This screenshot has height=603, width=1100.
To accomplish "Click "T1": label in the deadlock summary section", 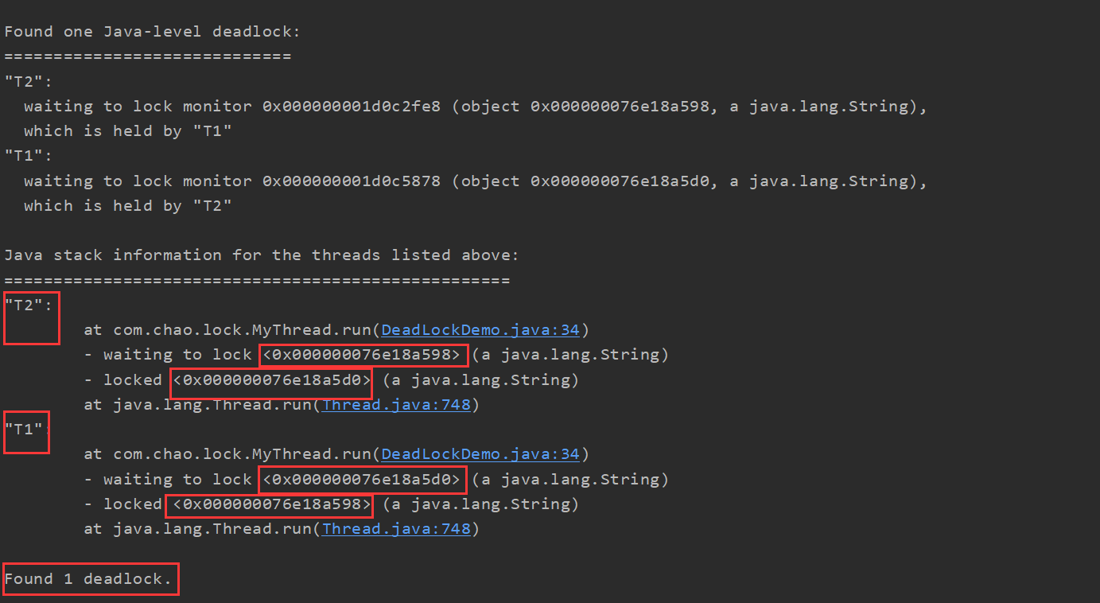I will 29,156.
